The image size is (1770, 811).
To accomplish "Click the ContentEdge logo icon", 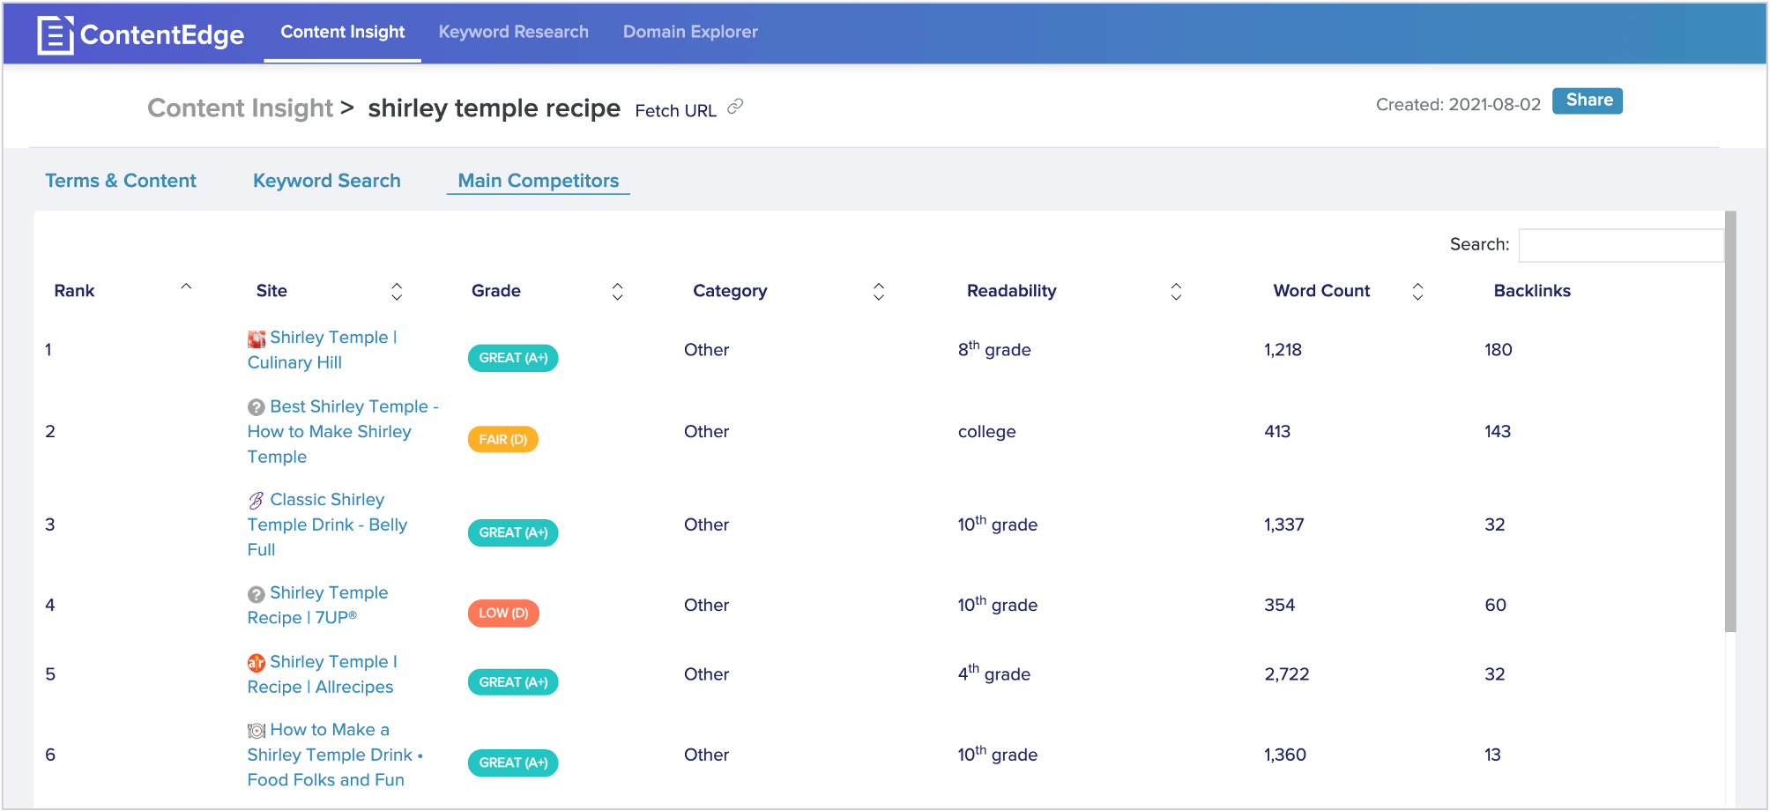I will [56, 35].
